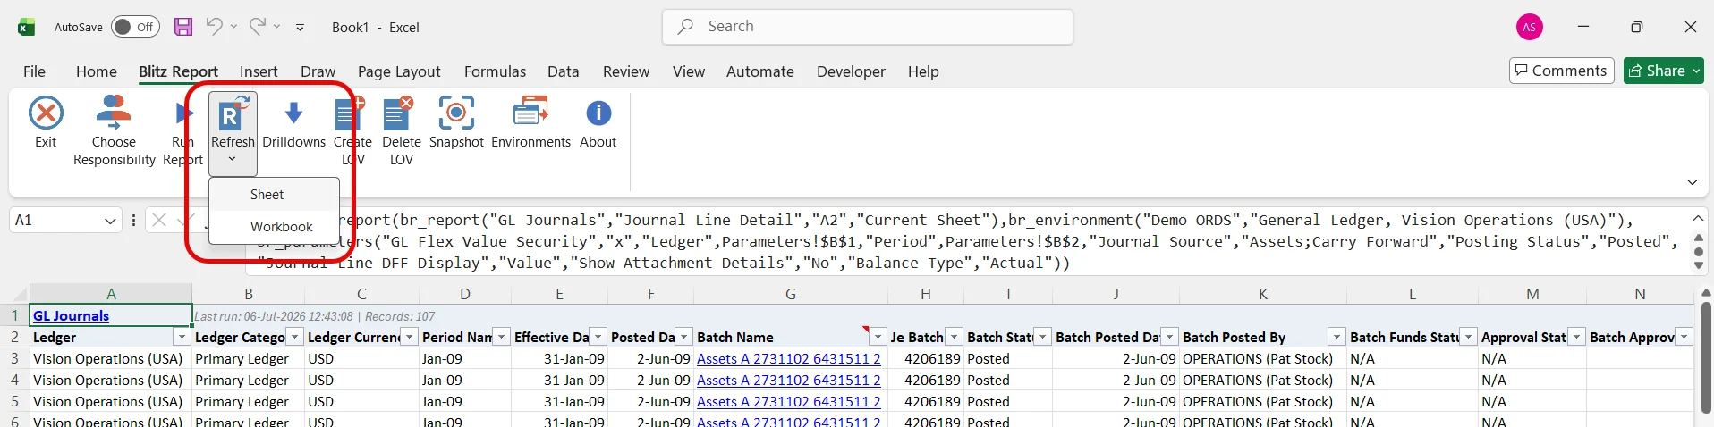Screen dimensions: 1714x427
Task: Collapse the formula bar chevron
Action: pos(1698,219)
